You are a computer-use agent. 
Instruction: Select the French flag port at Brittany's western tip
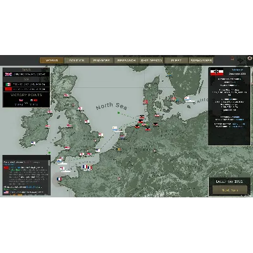coord(59,179)
